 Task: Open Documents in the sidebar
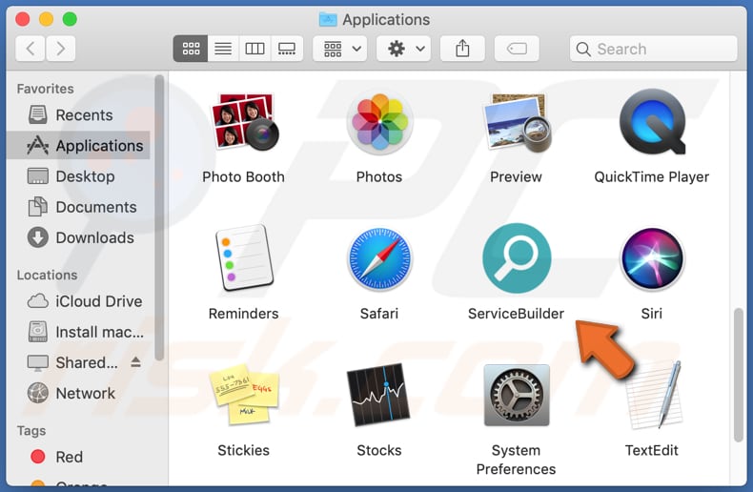pos(78,207)
